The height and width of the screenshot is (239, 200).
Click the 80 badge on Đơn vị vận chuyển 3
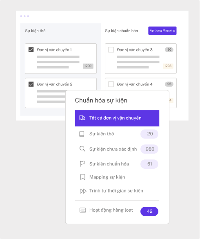pos(169,49)
